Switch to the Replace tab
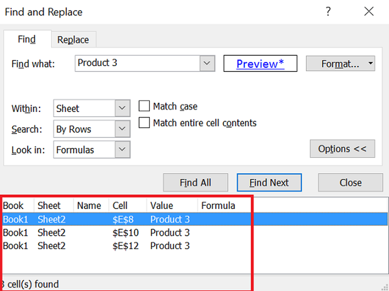The image size is (389, 291). pyautogui.click(x=73, y=40)
